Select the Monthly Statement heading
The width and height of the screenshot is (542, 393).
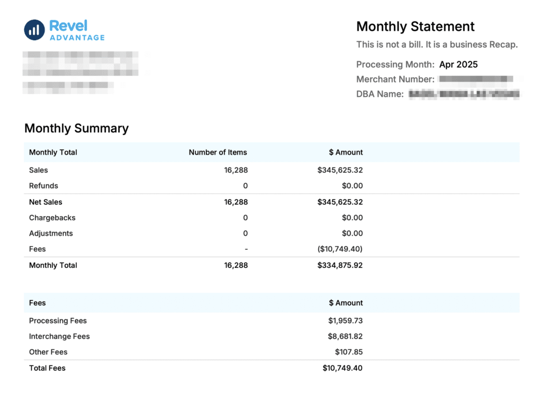click(x=415, y=26)
